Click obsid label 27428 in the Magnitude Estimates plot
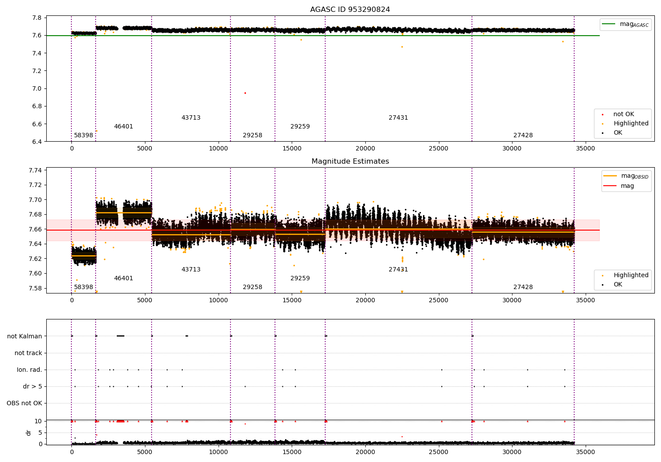 tap(523, 287)
